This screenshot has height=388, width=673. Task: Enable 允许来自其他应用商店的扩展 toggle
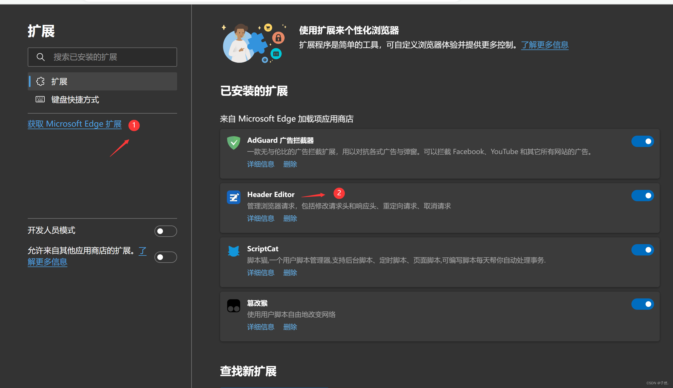(x=166, y=257)
